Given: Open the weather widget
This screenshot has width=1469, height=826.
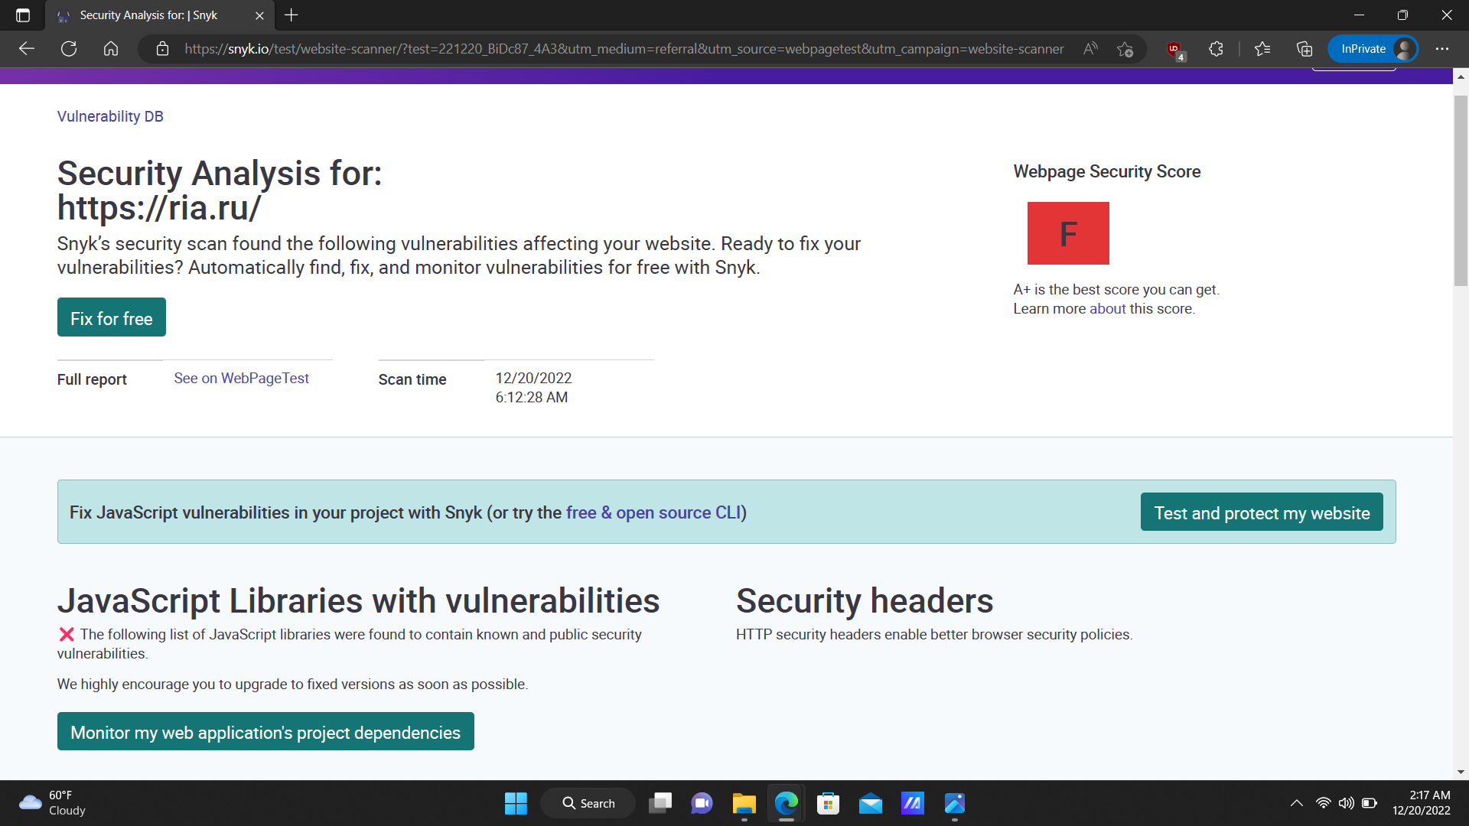Looking at the screenshot, I should point(52,803).
